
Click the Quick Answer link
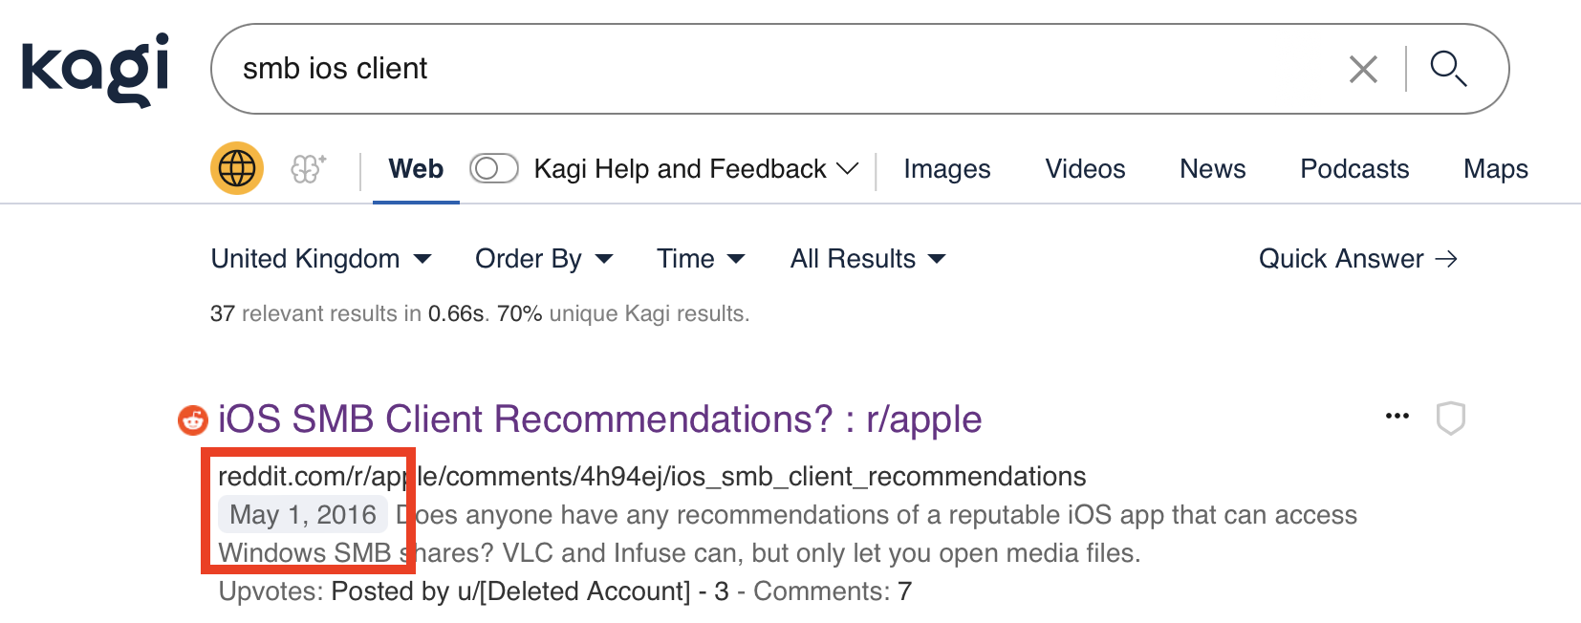(x=1357, y=259)
